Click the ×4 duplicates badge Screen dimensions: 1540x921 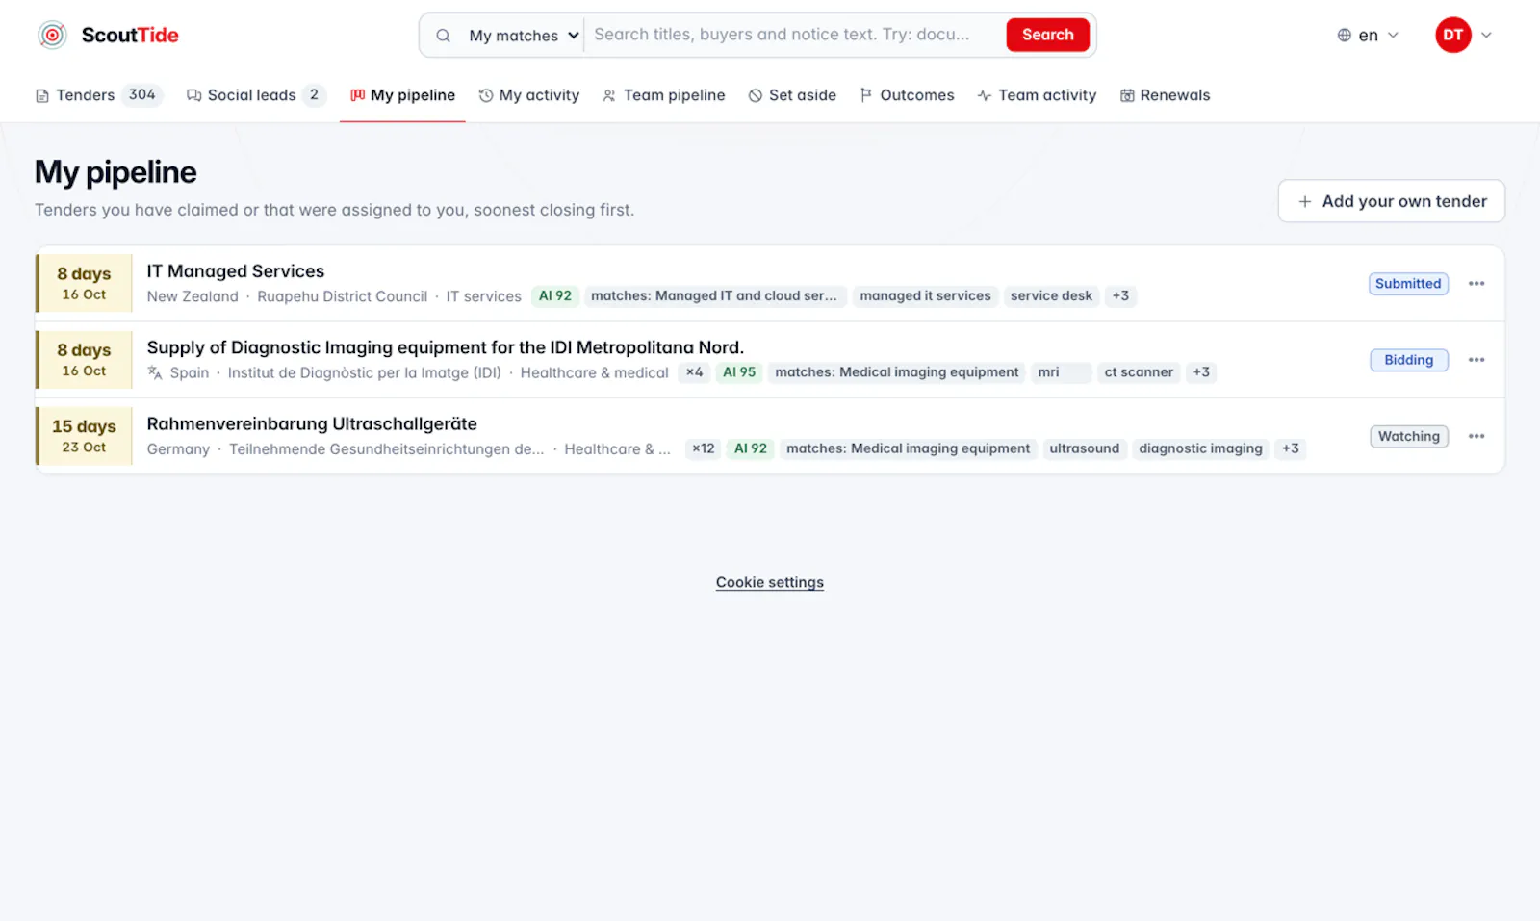(694, 372)
